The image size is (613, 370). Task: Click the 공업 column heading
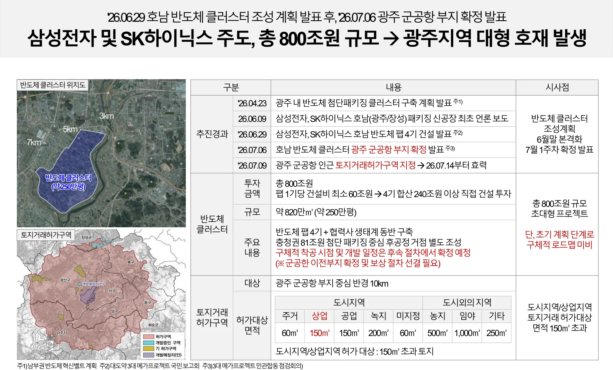[349, 316]
